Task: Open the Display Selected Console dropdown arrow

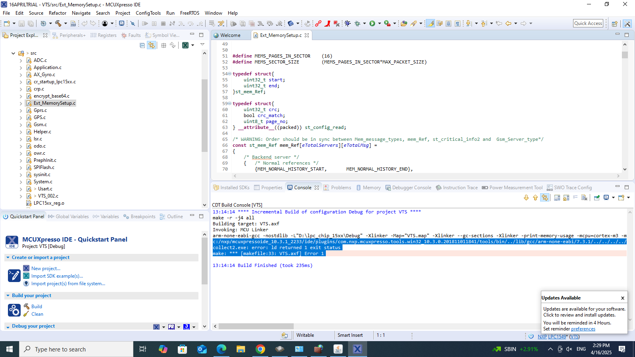Action: [613, 198]
